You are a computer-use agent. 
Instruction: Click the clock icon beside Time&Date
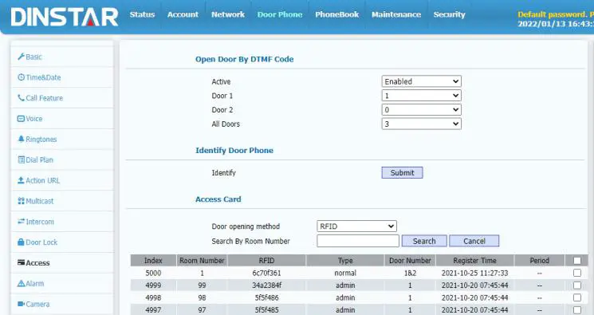click(22, 77)
